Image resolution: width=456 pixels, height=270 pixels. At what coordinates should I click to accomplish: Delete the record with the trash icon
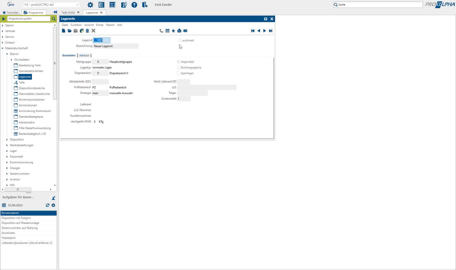(x=87, y=31)
